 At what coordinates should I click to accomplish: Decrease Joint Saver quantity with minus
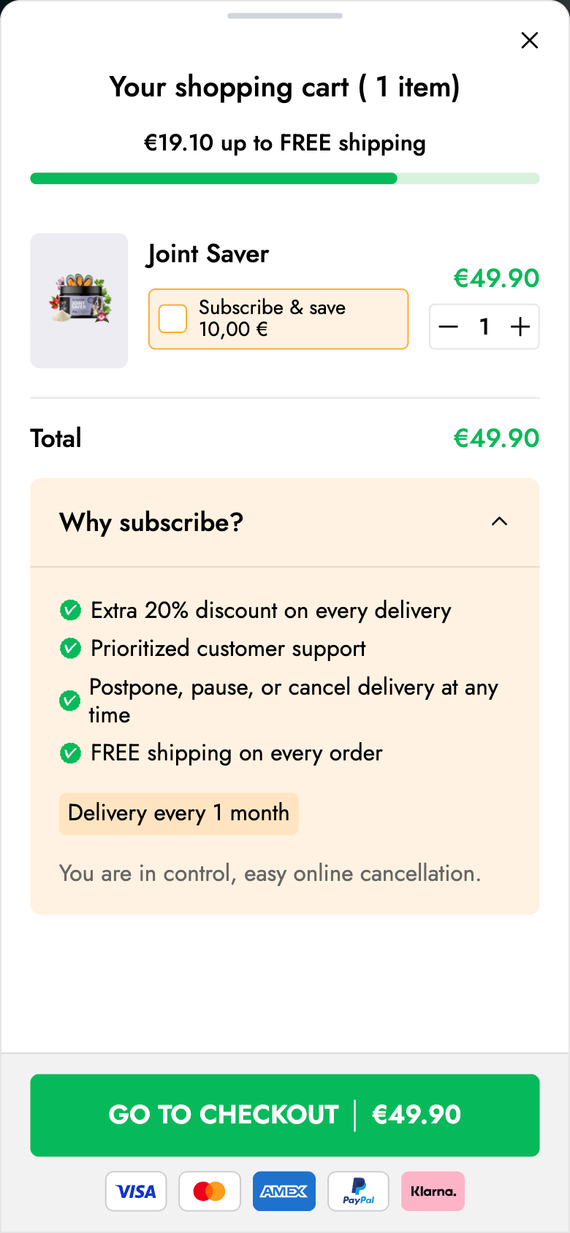[449, 327]
